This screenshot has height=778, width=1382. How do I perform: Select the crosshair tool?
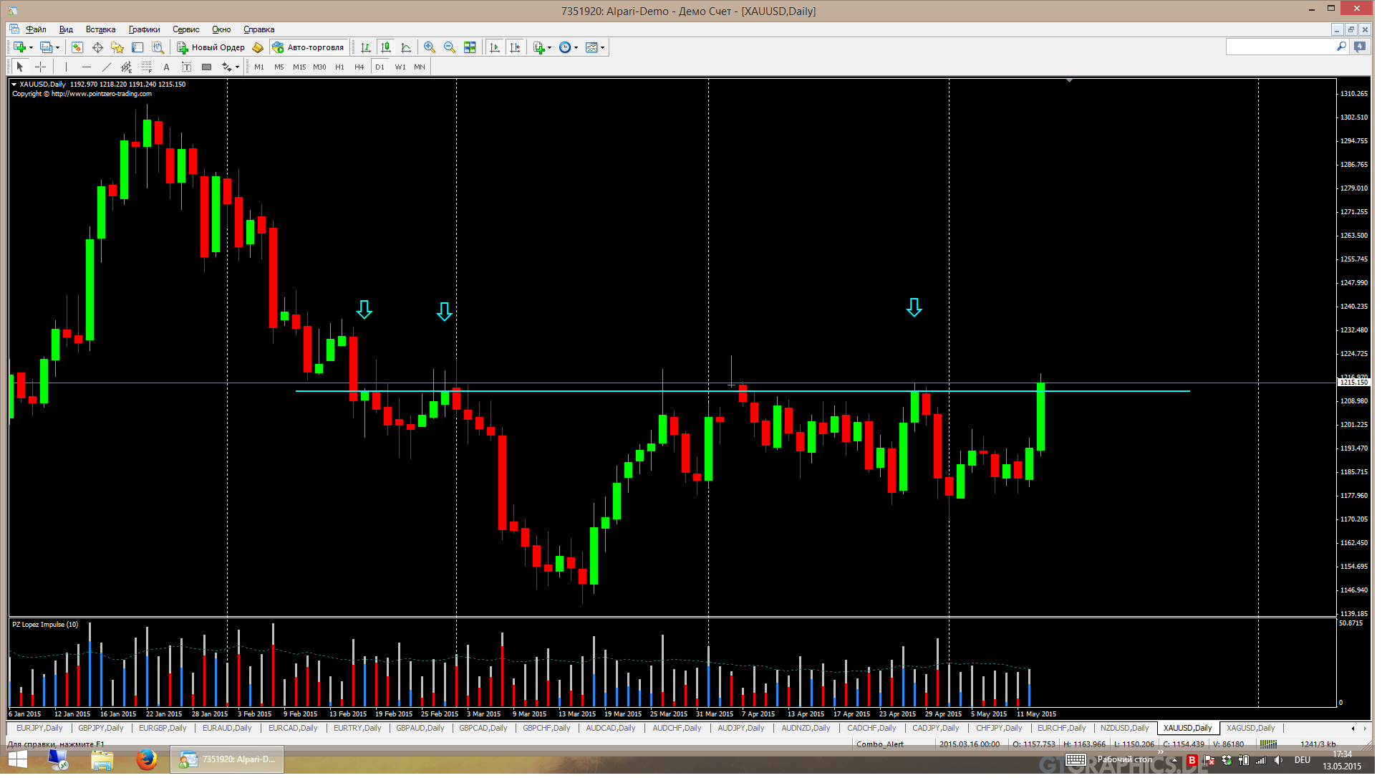[41, 67]
